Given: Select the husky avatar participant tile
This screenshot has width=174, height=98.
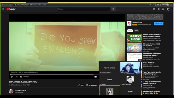Looking at the screenshot, I should (x=110, y=91).
